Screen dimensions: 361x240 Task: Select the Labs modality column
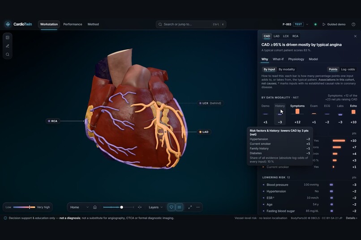340,114
